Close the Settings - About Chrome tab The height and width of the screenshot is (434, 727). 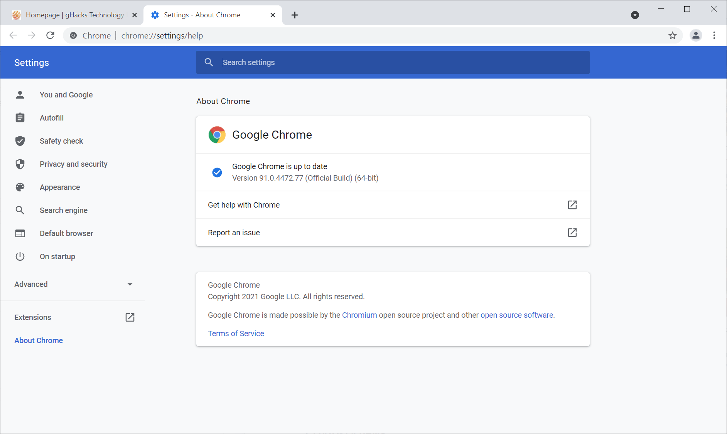[x=273, y=15]
